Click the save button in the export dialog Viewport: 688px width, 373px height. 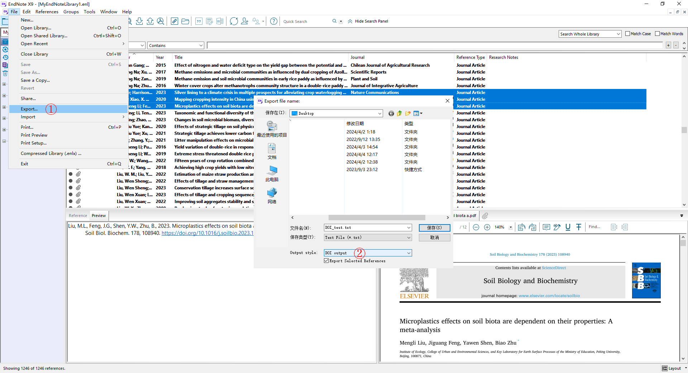point(434,228)
